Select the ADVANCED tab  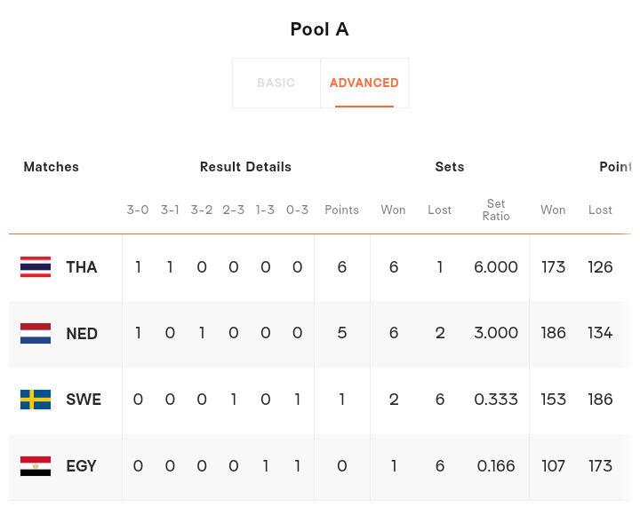pos(364,83)
